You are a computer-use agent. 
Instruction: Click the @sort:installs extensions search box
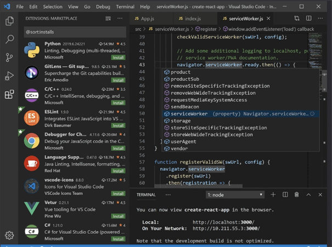tap(75, 32)
